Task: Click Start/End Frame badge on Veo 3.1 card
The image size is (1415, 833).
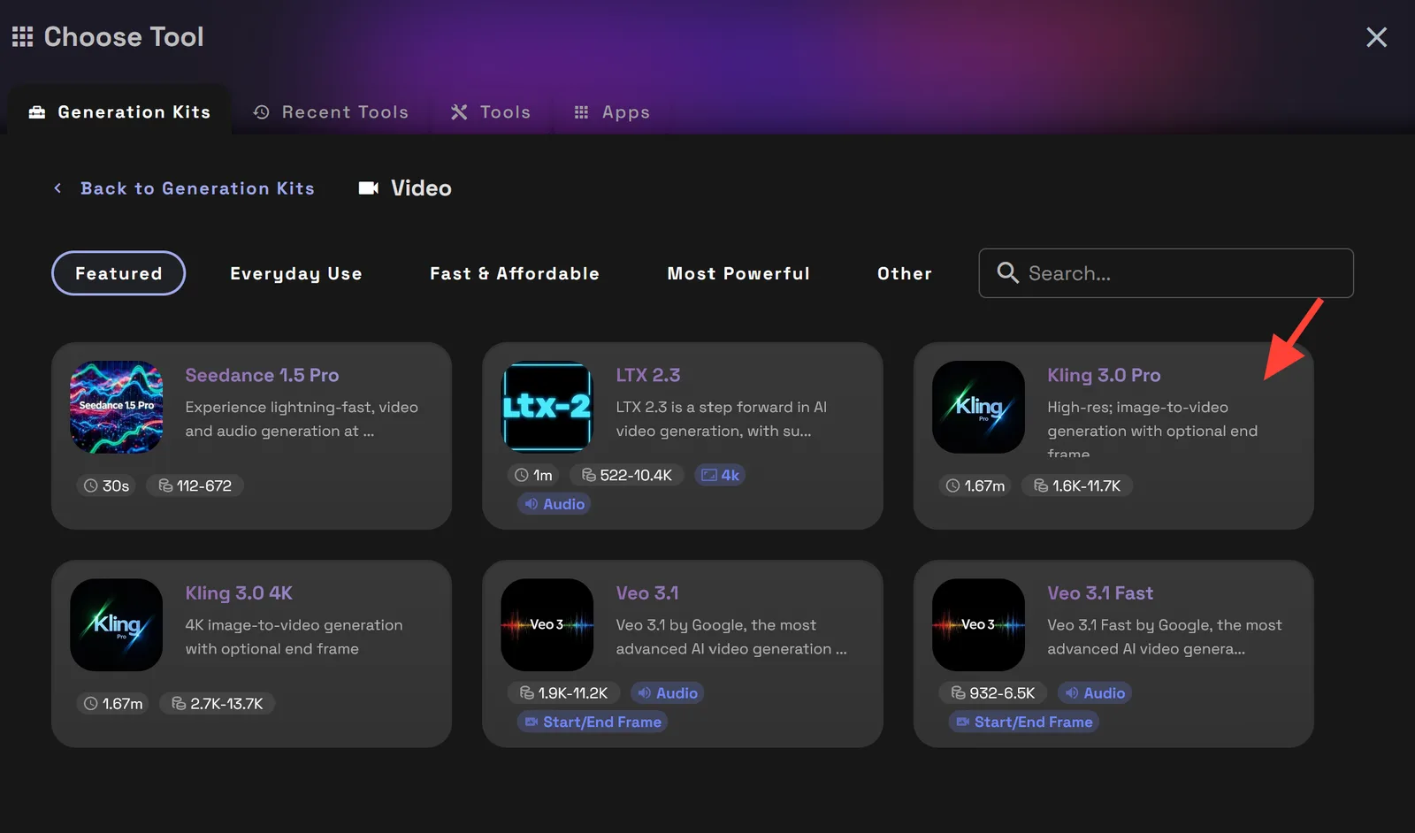Action: pyautogui.click(x=593, y=722)
